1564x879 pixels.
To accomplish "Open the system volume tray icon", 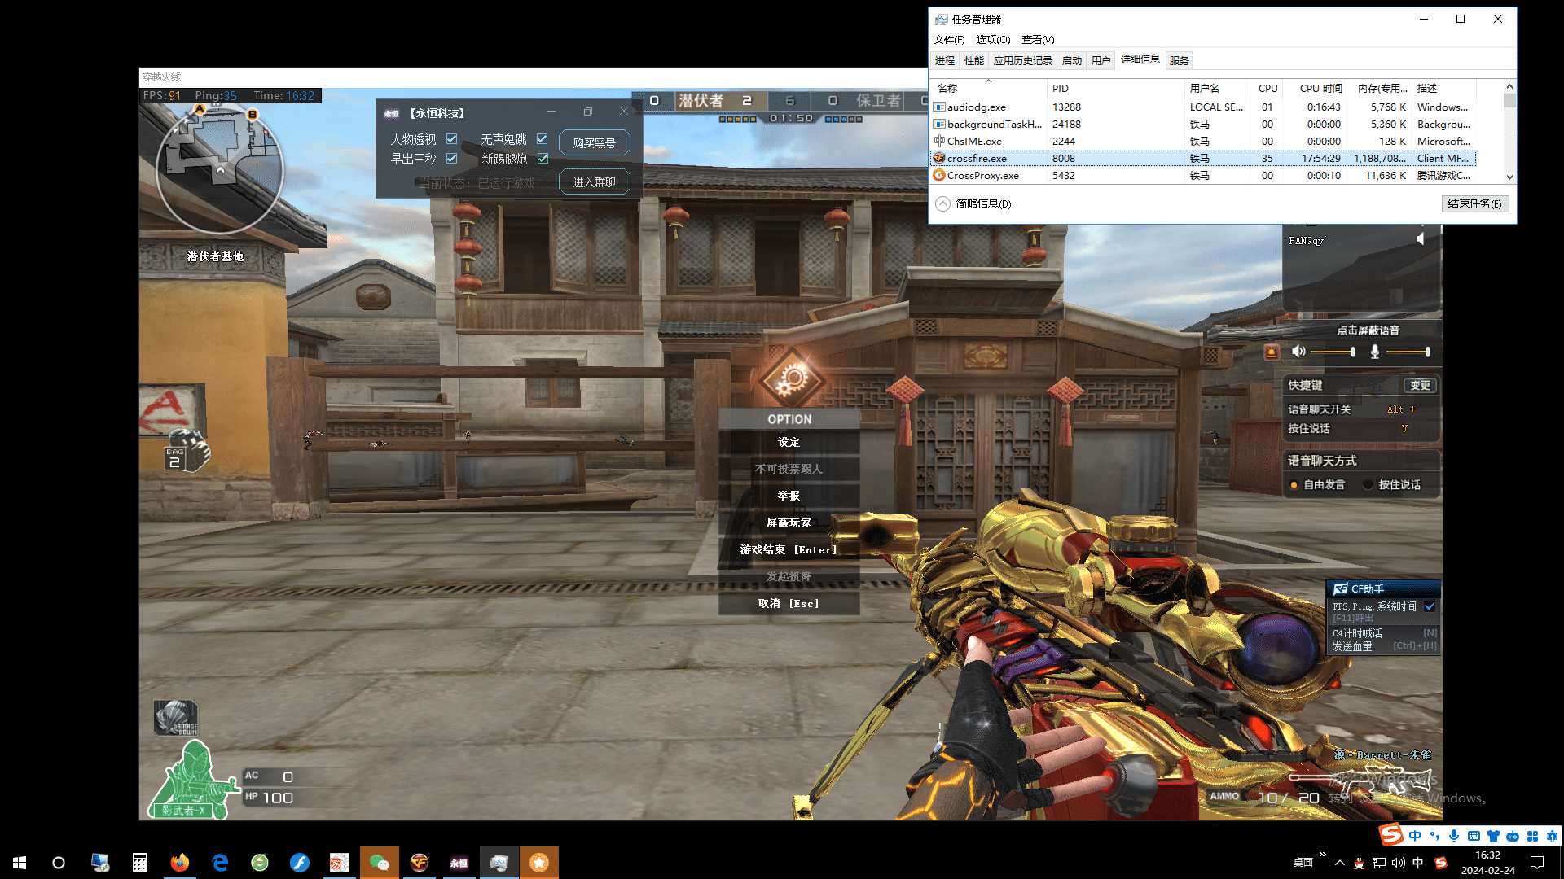I will (1399, 863).
